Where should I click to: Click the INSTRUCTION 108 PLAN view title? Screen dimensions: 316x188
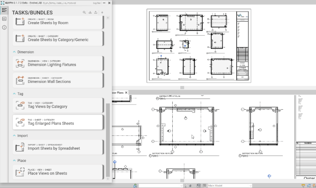[x=252, y=153]
